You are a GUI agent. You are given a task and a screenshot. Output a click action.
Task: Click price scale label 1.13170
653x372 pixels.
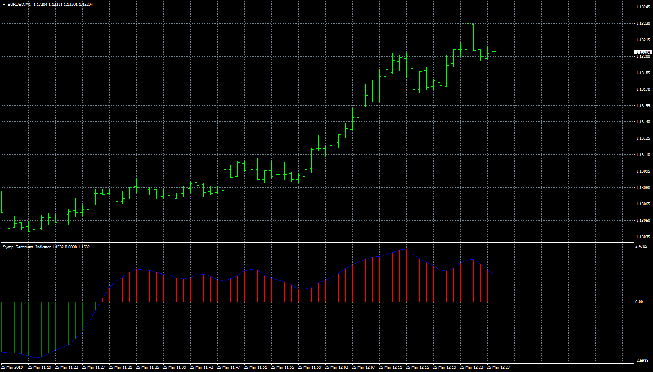(643, 89)
